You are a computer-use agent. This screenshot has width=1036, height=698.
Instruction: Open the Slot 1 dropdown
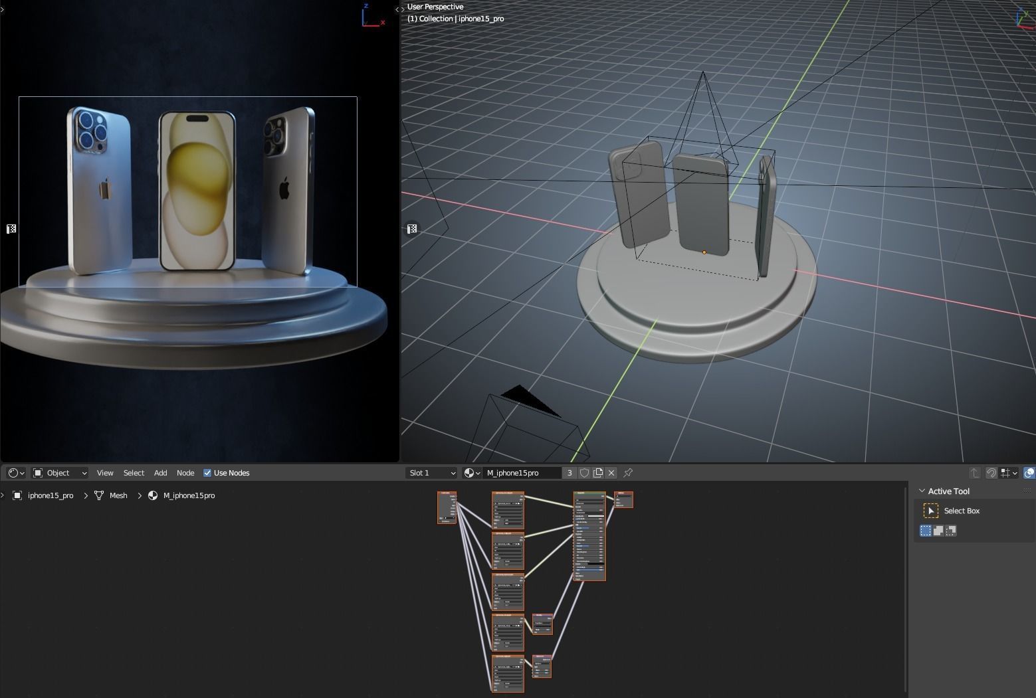point(432,473)
